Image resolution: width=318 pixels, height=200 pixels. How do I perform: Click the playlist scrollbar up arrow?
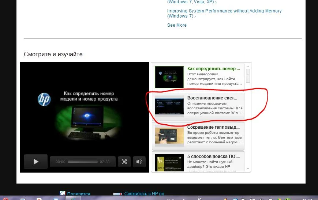pyautogui.click(x=248, y=66)
